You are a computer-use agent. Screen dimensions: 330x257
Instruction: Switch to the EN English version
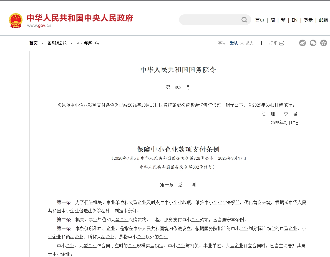(x=294, y=20)
